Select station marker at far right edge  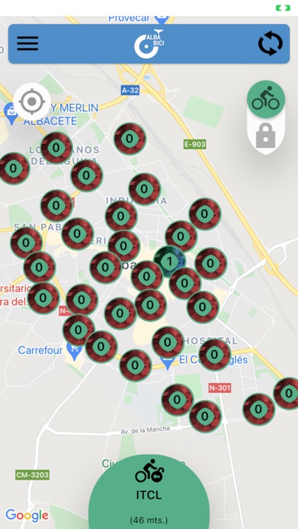coord(288,394)
